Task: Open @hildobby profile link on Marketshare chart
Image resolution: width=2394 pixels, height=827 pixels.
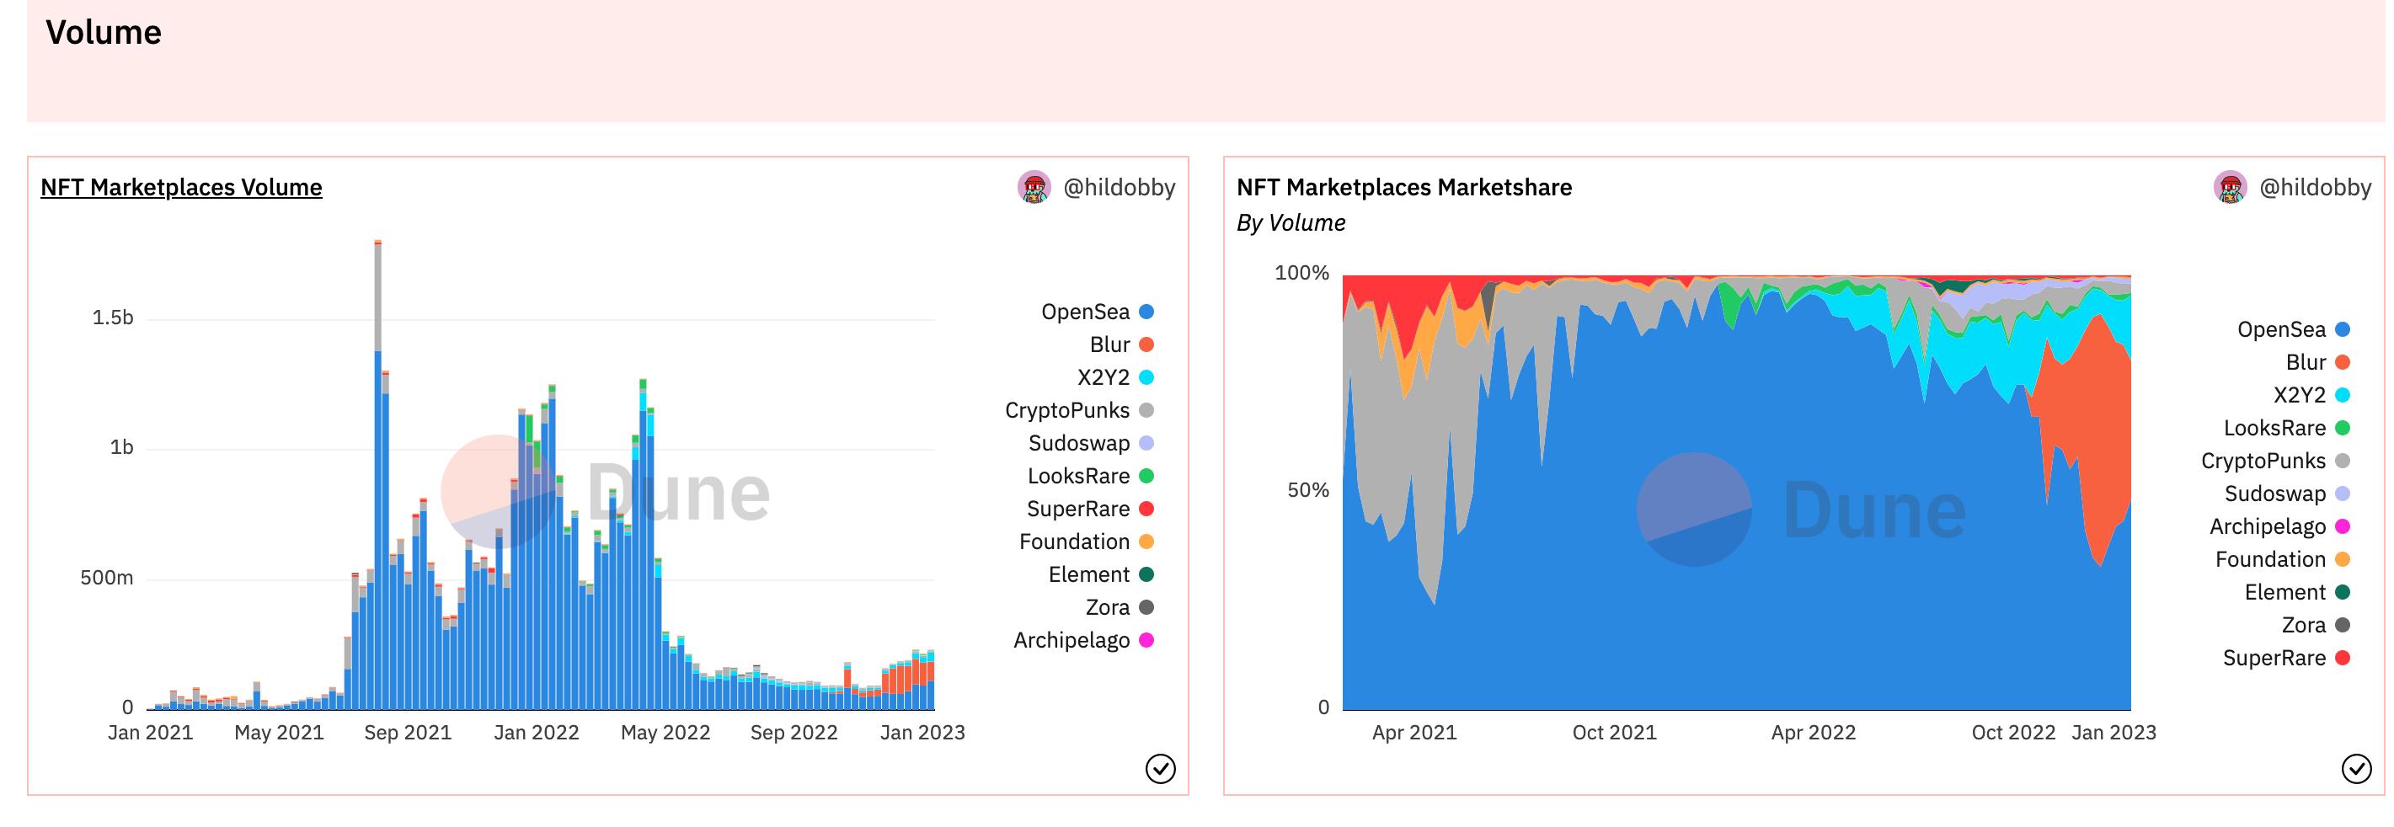Action: 2314,188
